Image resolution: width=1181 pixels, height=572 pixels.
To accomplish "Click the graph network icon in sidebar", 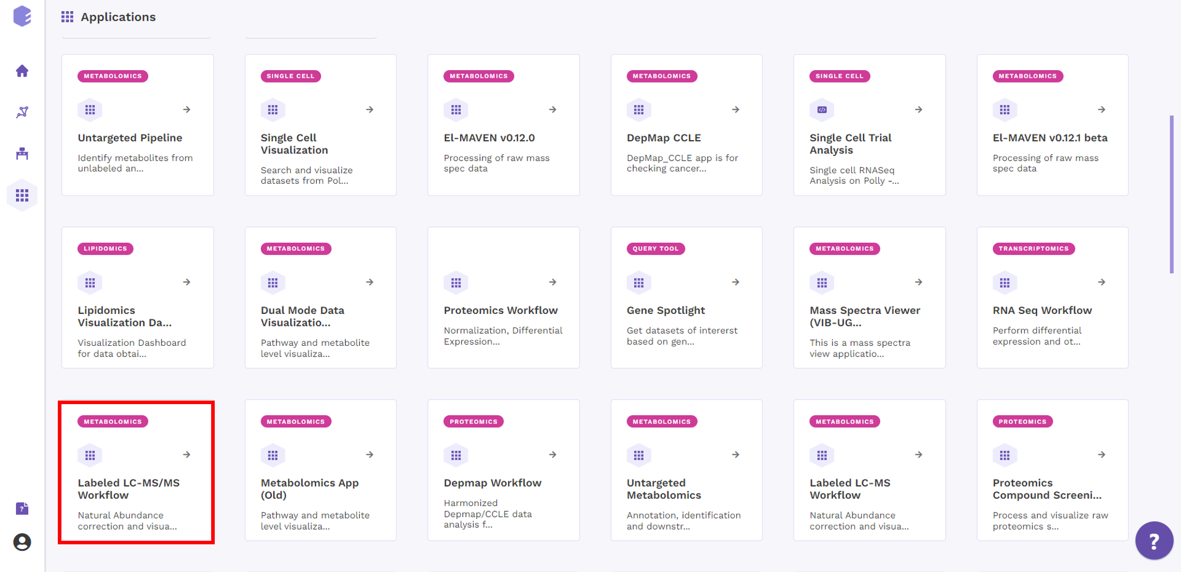I will (x=22, y=112).
